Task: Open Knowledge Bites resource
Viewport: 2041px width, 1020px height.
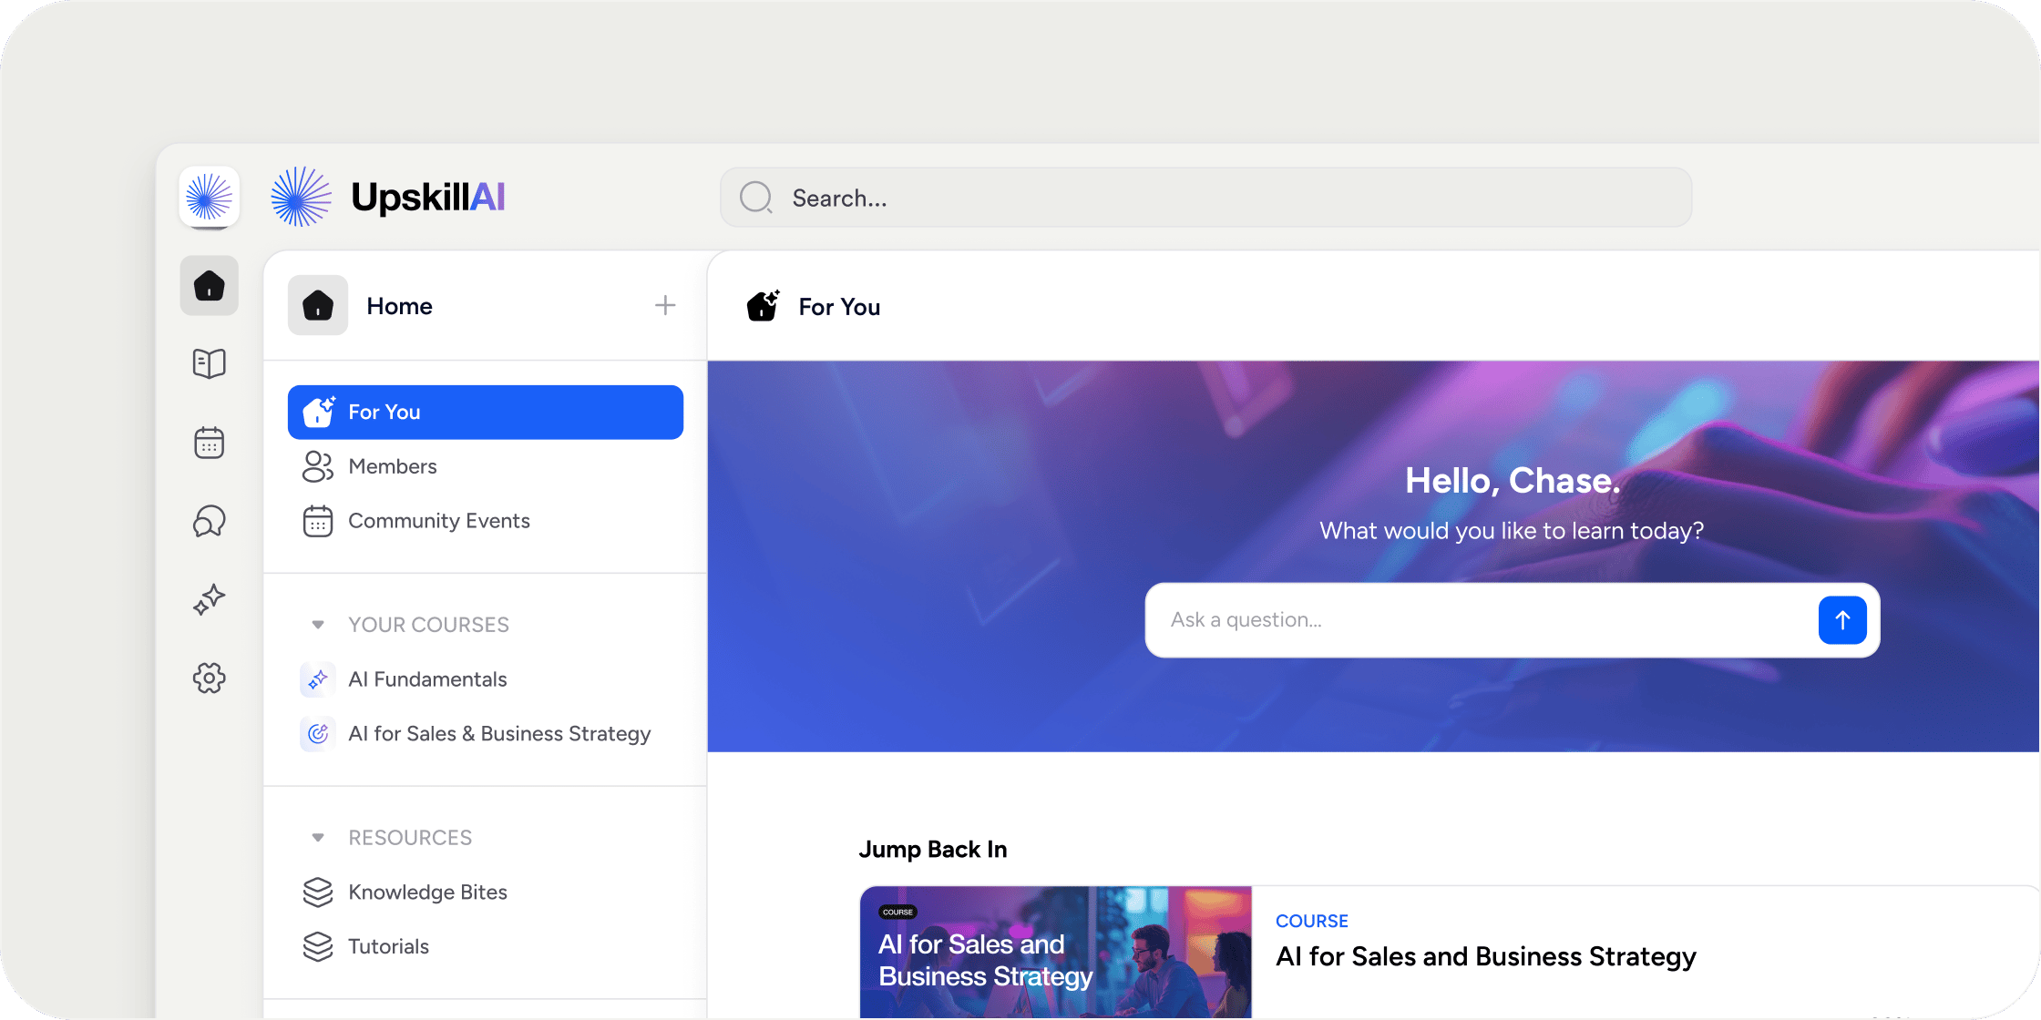Action: (x=486, y=892)
